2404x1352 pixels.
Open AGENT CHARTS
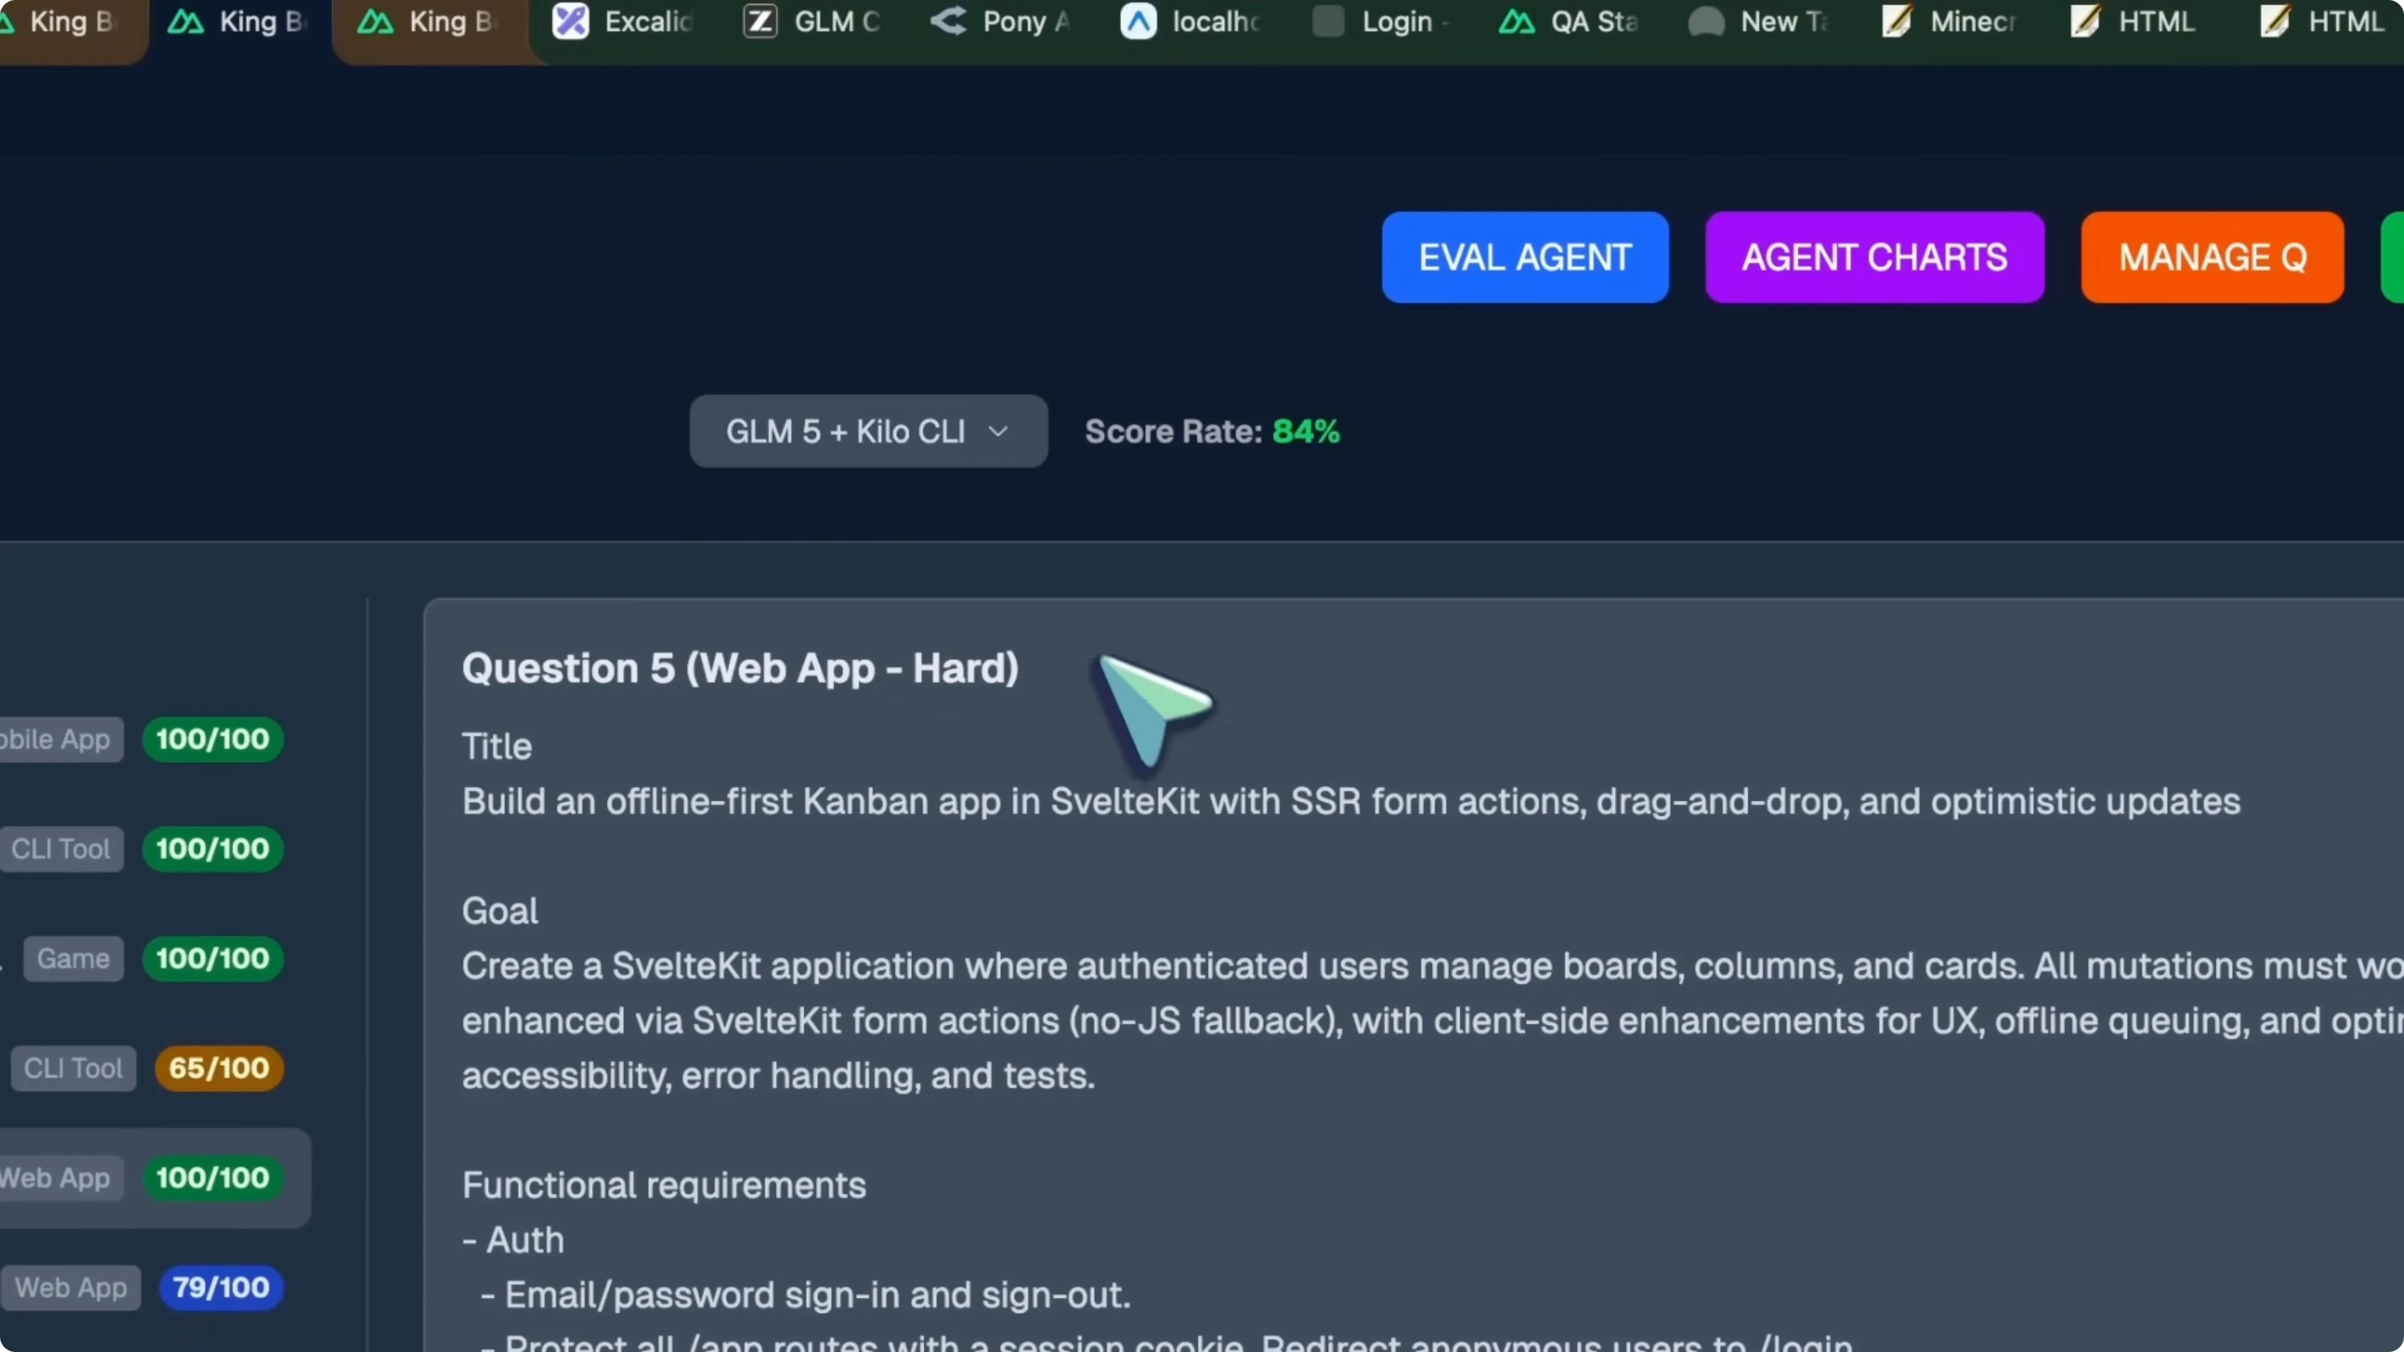pyautogui.click(x=1874, y=257)
